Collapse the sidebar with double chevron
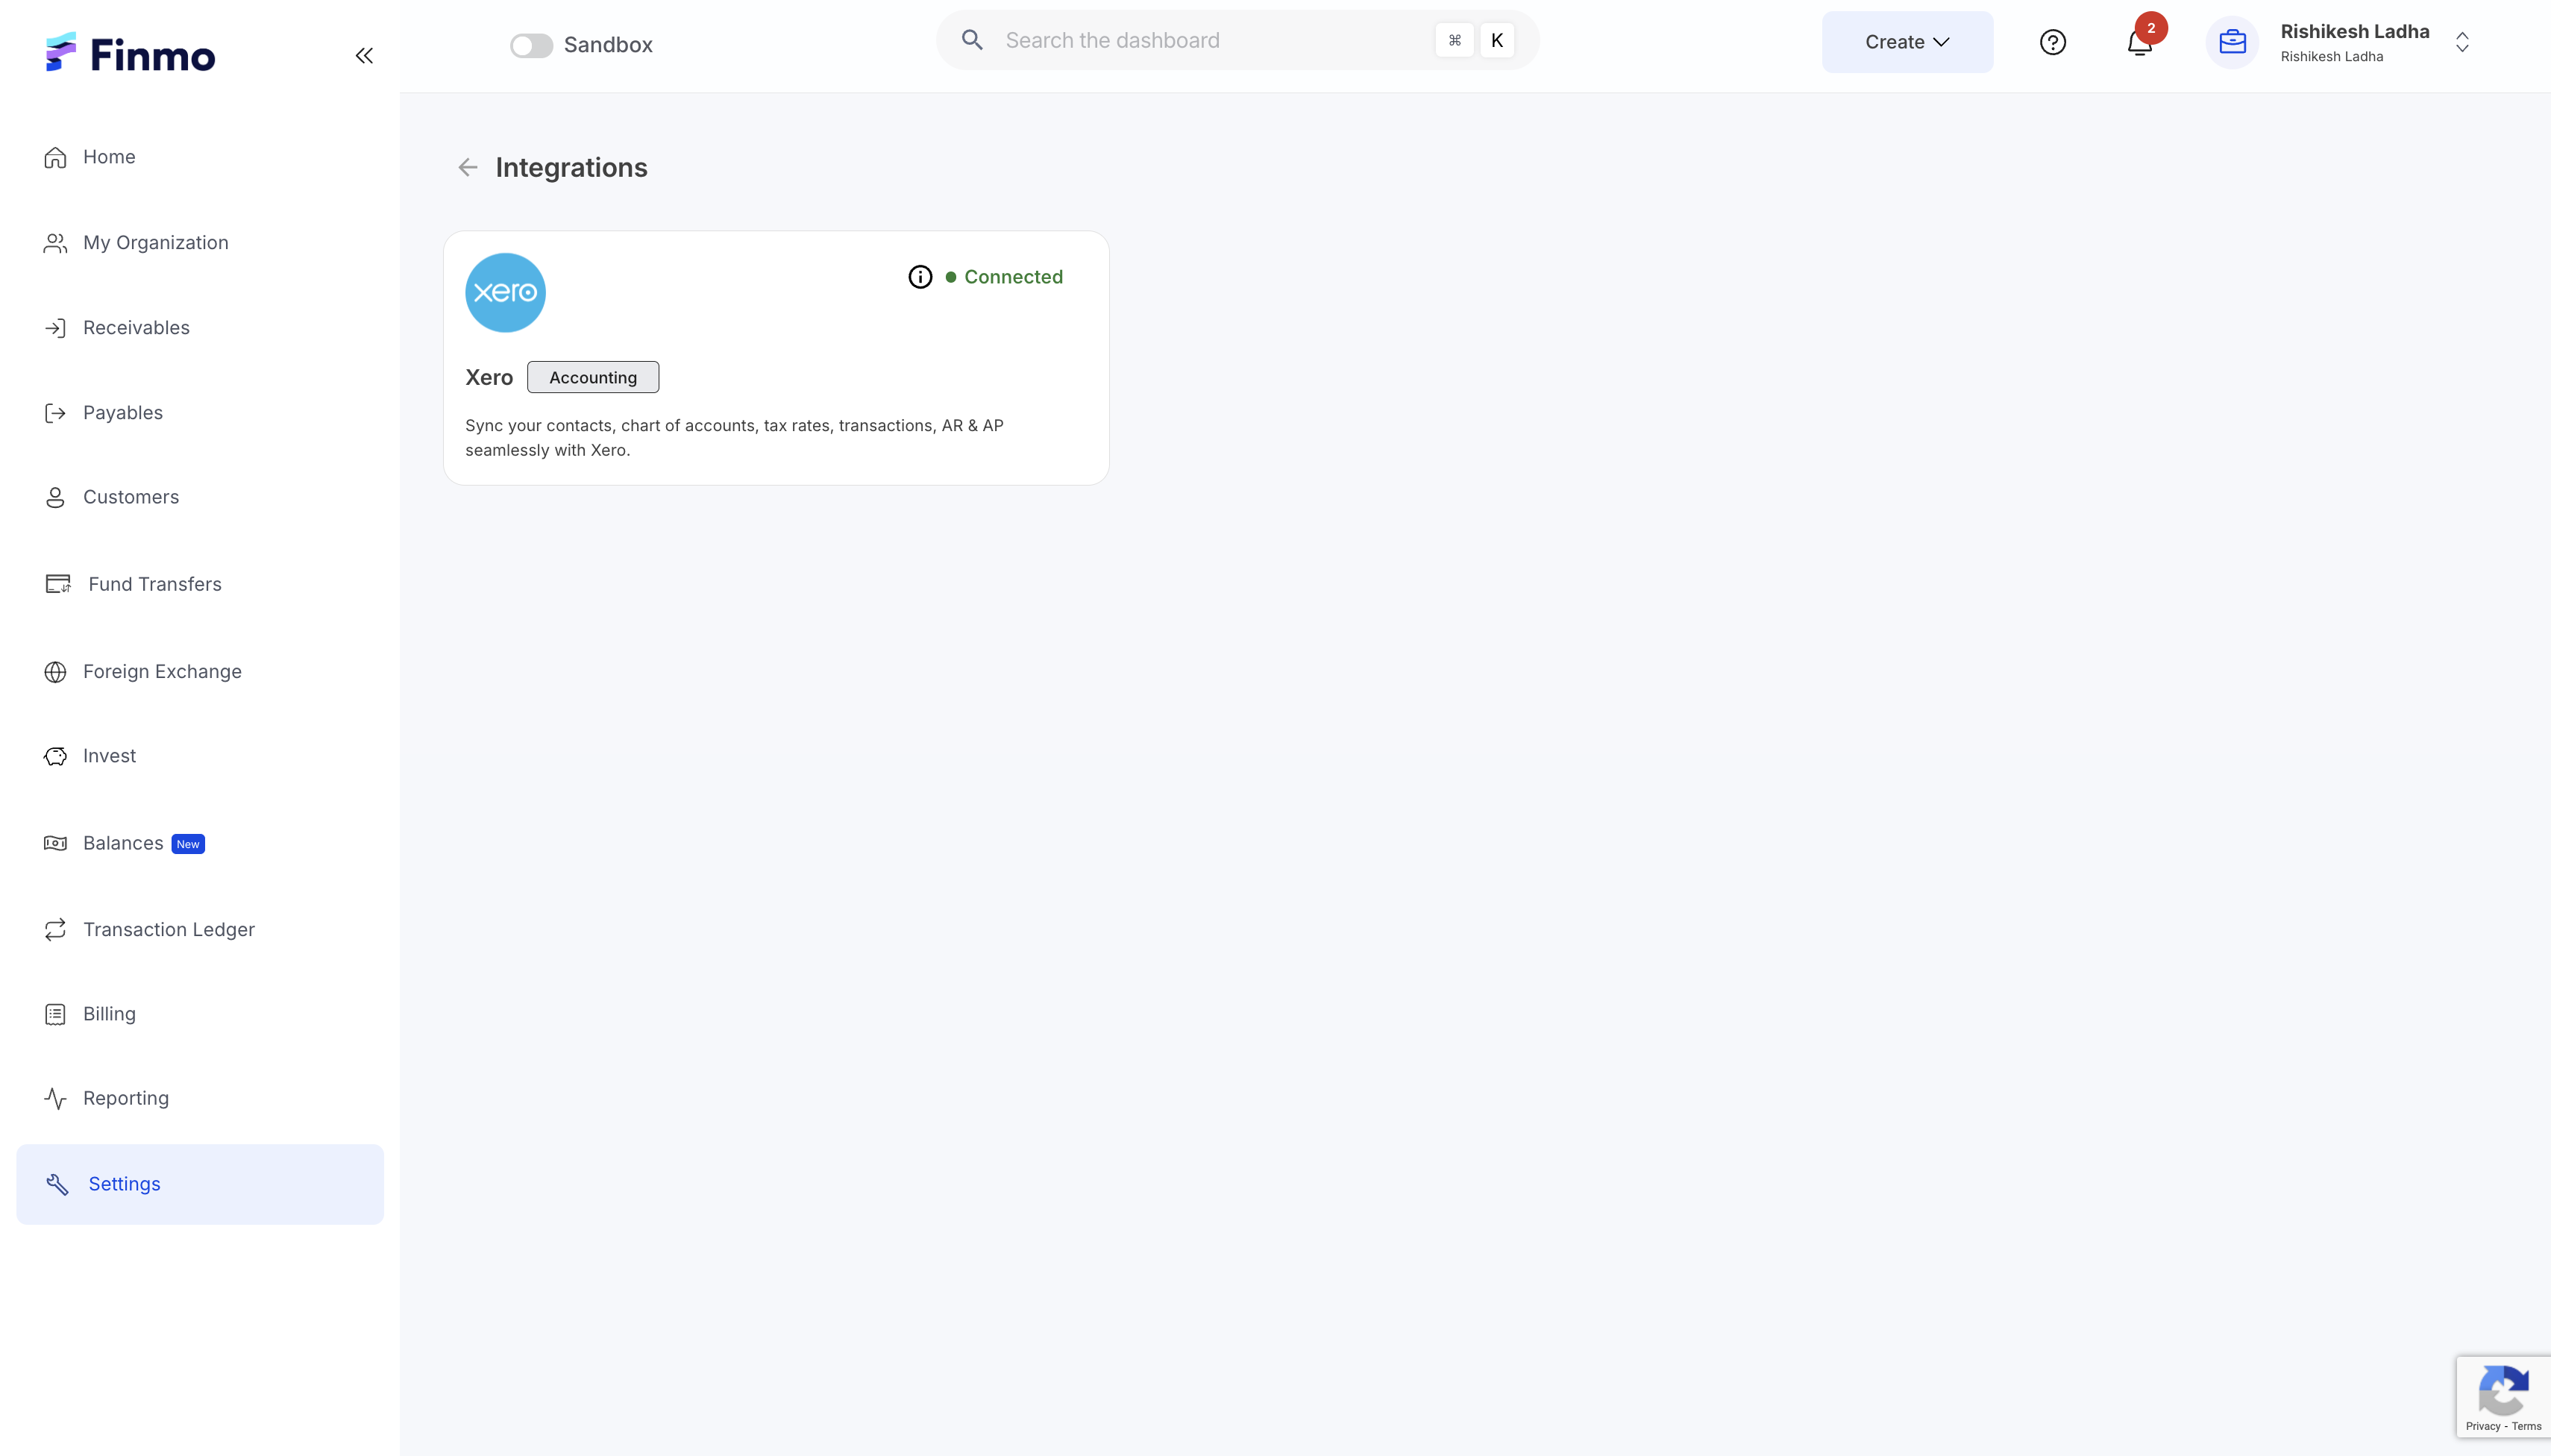Viewport: 2551px width, 1456px height. pyautogui.click(x=364, y=55)
